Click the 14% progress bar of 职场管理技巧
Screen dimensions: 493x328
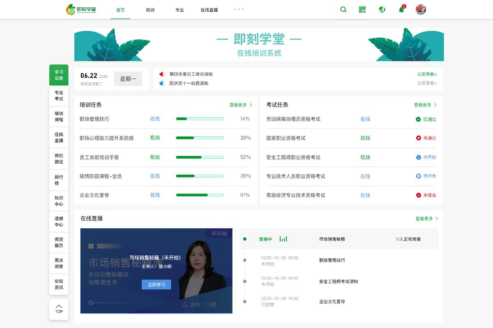click(200, 119)
